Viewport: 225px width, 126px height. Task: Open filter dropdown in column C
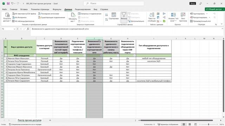[52, 55]
